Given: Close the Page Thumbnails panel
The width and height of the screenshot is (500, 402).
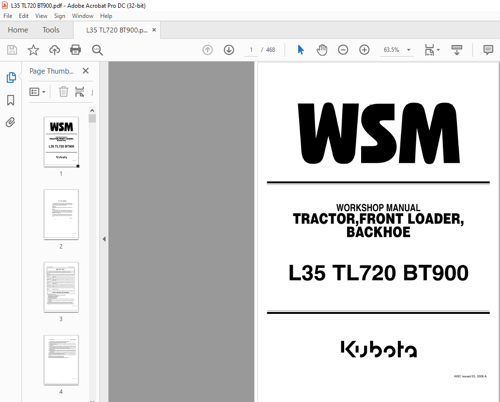Looking at the screenshot, I should click(86, 71).
